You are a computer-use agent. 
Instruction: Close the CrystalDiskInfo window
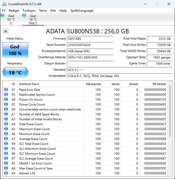(x=169, y=4)
